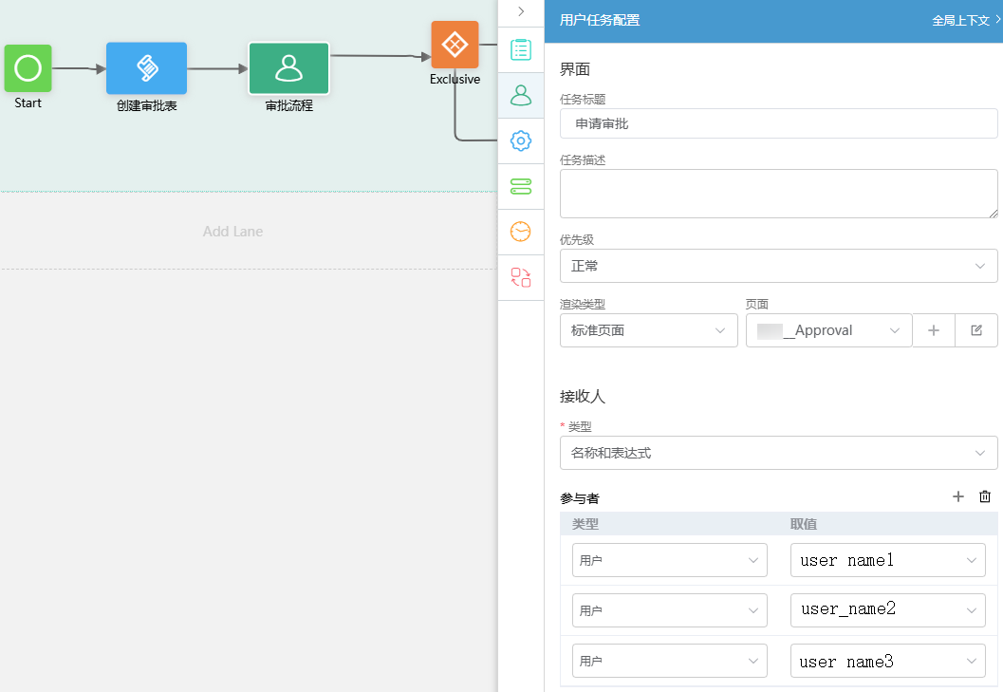Click the 任务标题 input field
1003x692 pixels.
click(778, 123)
